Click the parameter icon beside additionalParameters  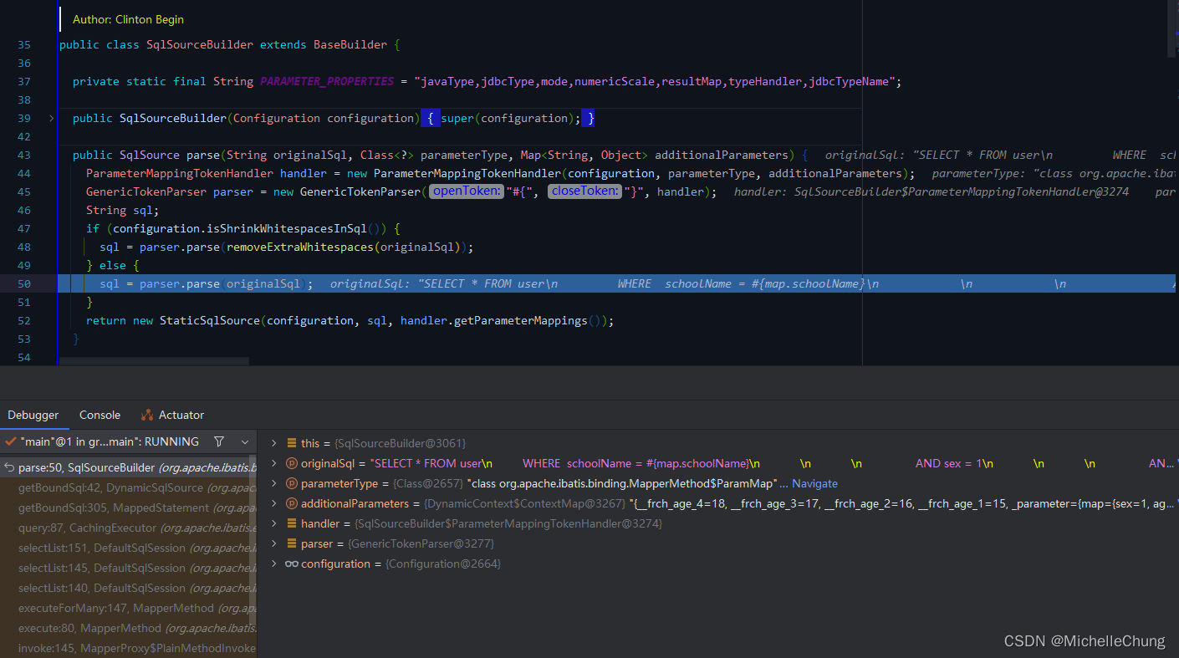click(292, 503)
